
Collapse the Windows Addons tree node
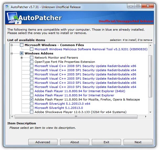[12, 53]
